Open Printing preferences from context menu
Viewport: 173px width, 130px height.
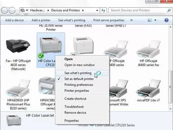click(x=82, y=85)
